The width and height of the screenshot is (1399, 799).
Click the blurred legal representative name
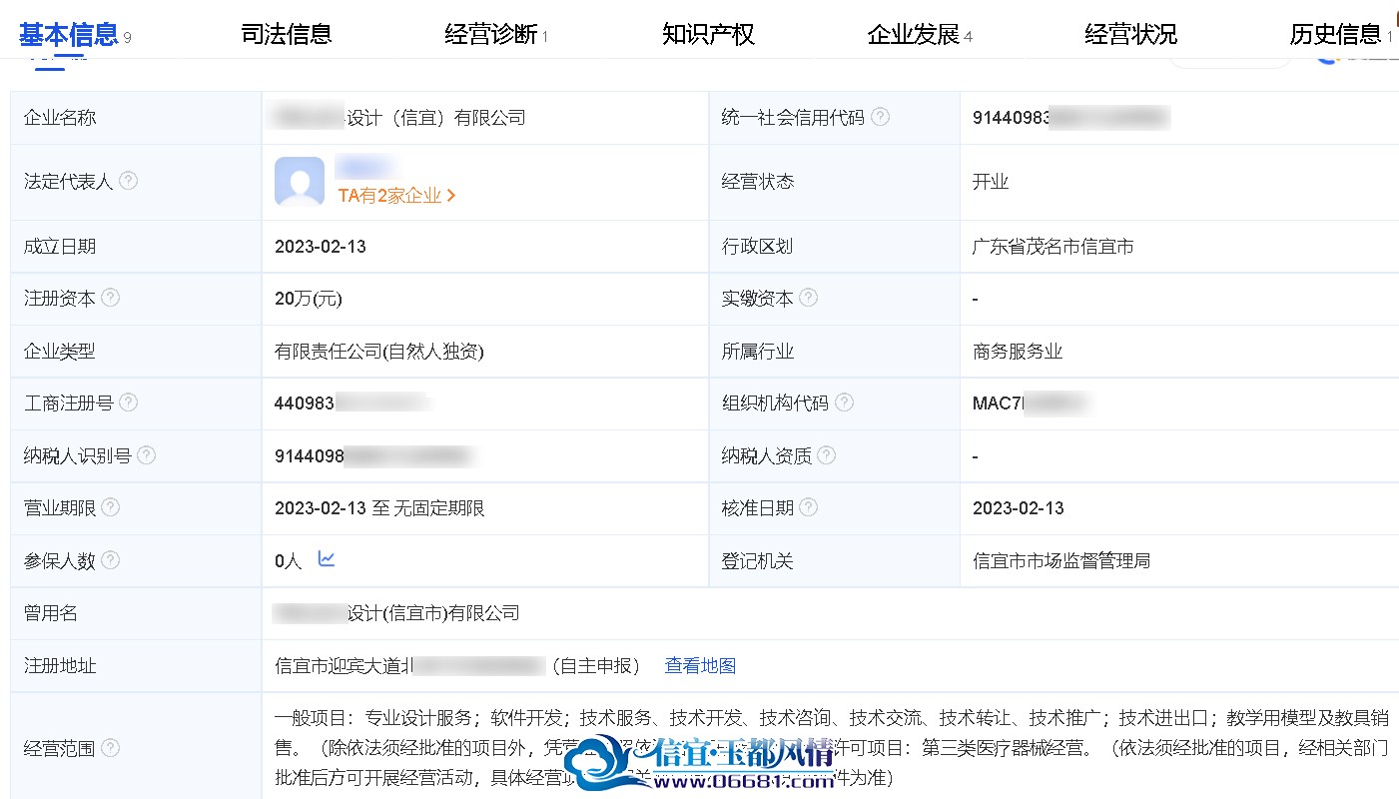(363, 166)
